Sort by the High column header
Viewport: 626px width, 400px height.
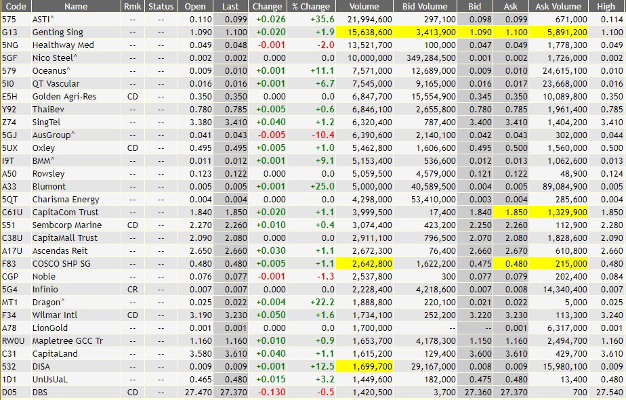point(606,6)
